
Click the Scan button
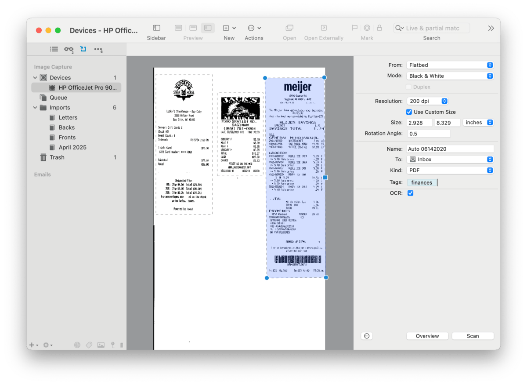[x=473, y=336]
